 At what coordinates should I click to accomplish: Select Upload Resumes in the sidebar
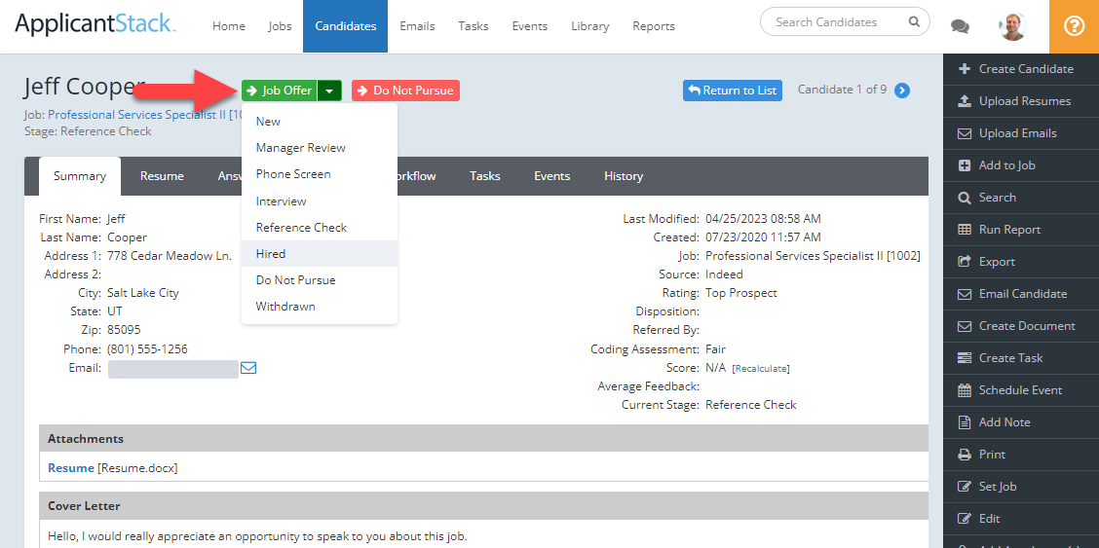click(1024, 101)
